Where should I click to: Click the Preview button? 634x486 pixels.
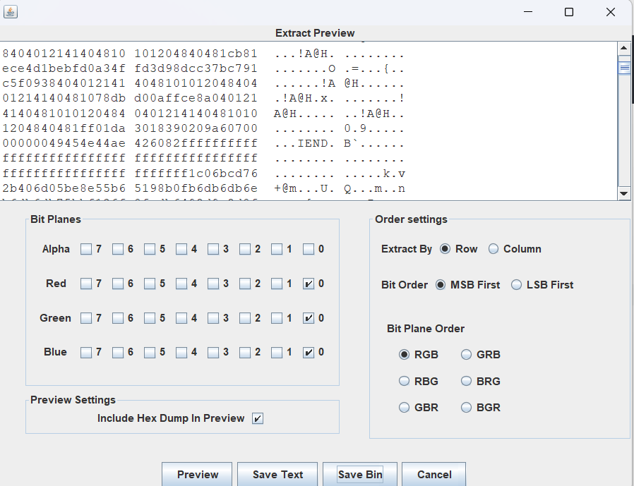coord(197,474)
